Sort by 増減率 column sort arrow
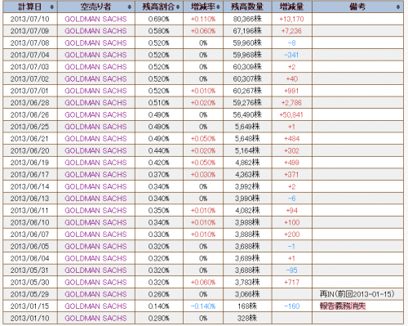The height and width of the screenshot is (326, 408). [218, 7]
